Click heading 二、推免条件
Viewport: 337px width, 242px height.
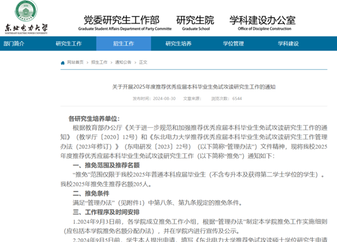[x=91, y=193]
